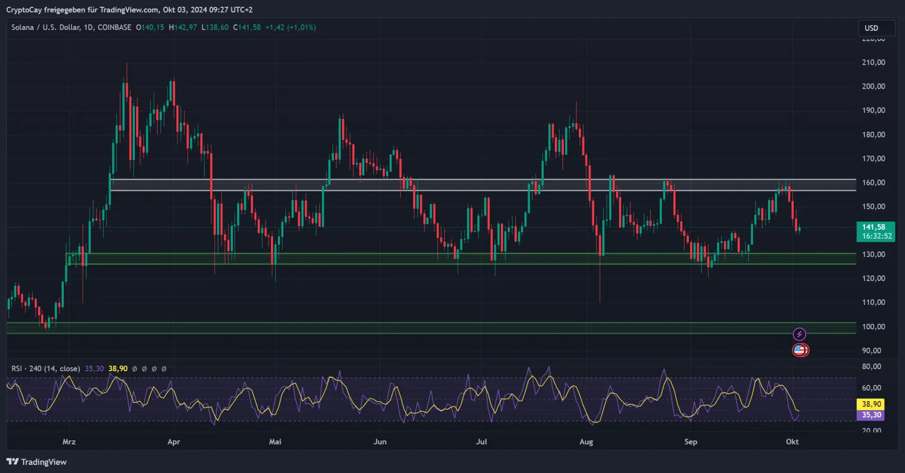
Task: Click the 60,00 RSI axis label
Action: click(872, 388)
